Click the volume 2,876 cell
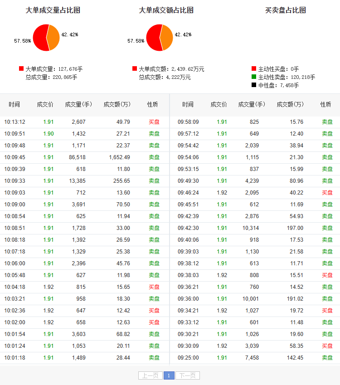The image size is (340, 385). point(252,216)
